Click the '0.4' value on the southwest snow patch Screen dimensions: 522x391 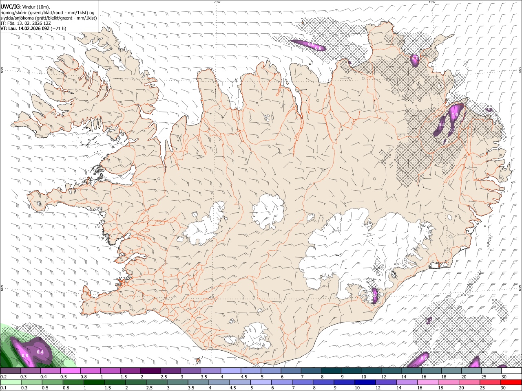click(40, 352)
